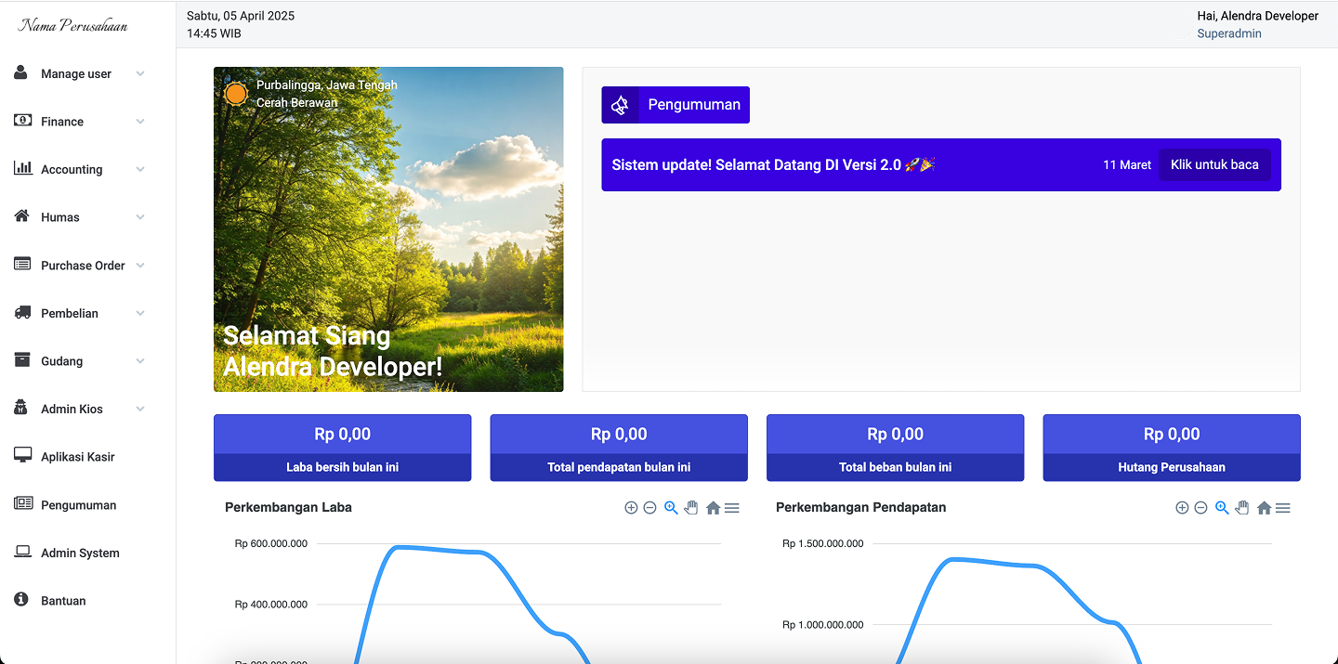Click the forest weather banner image
The height and width of the screenshot is (664, 1338).
click(x=388, y=229)
